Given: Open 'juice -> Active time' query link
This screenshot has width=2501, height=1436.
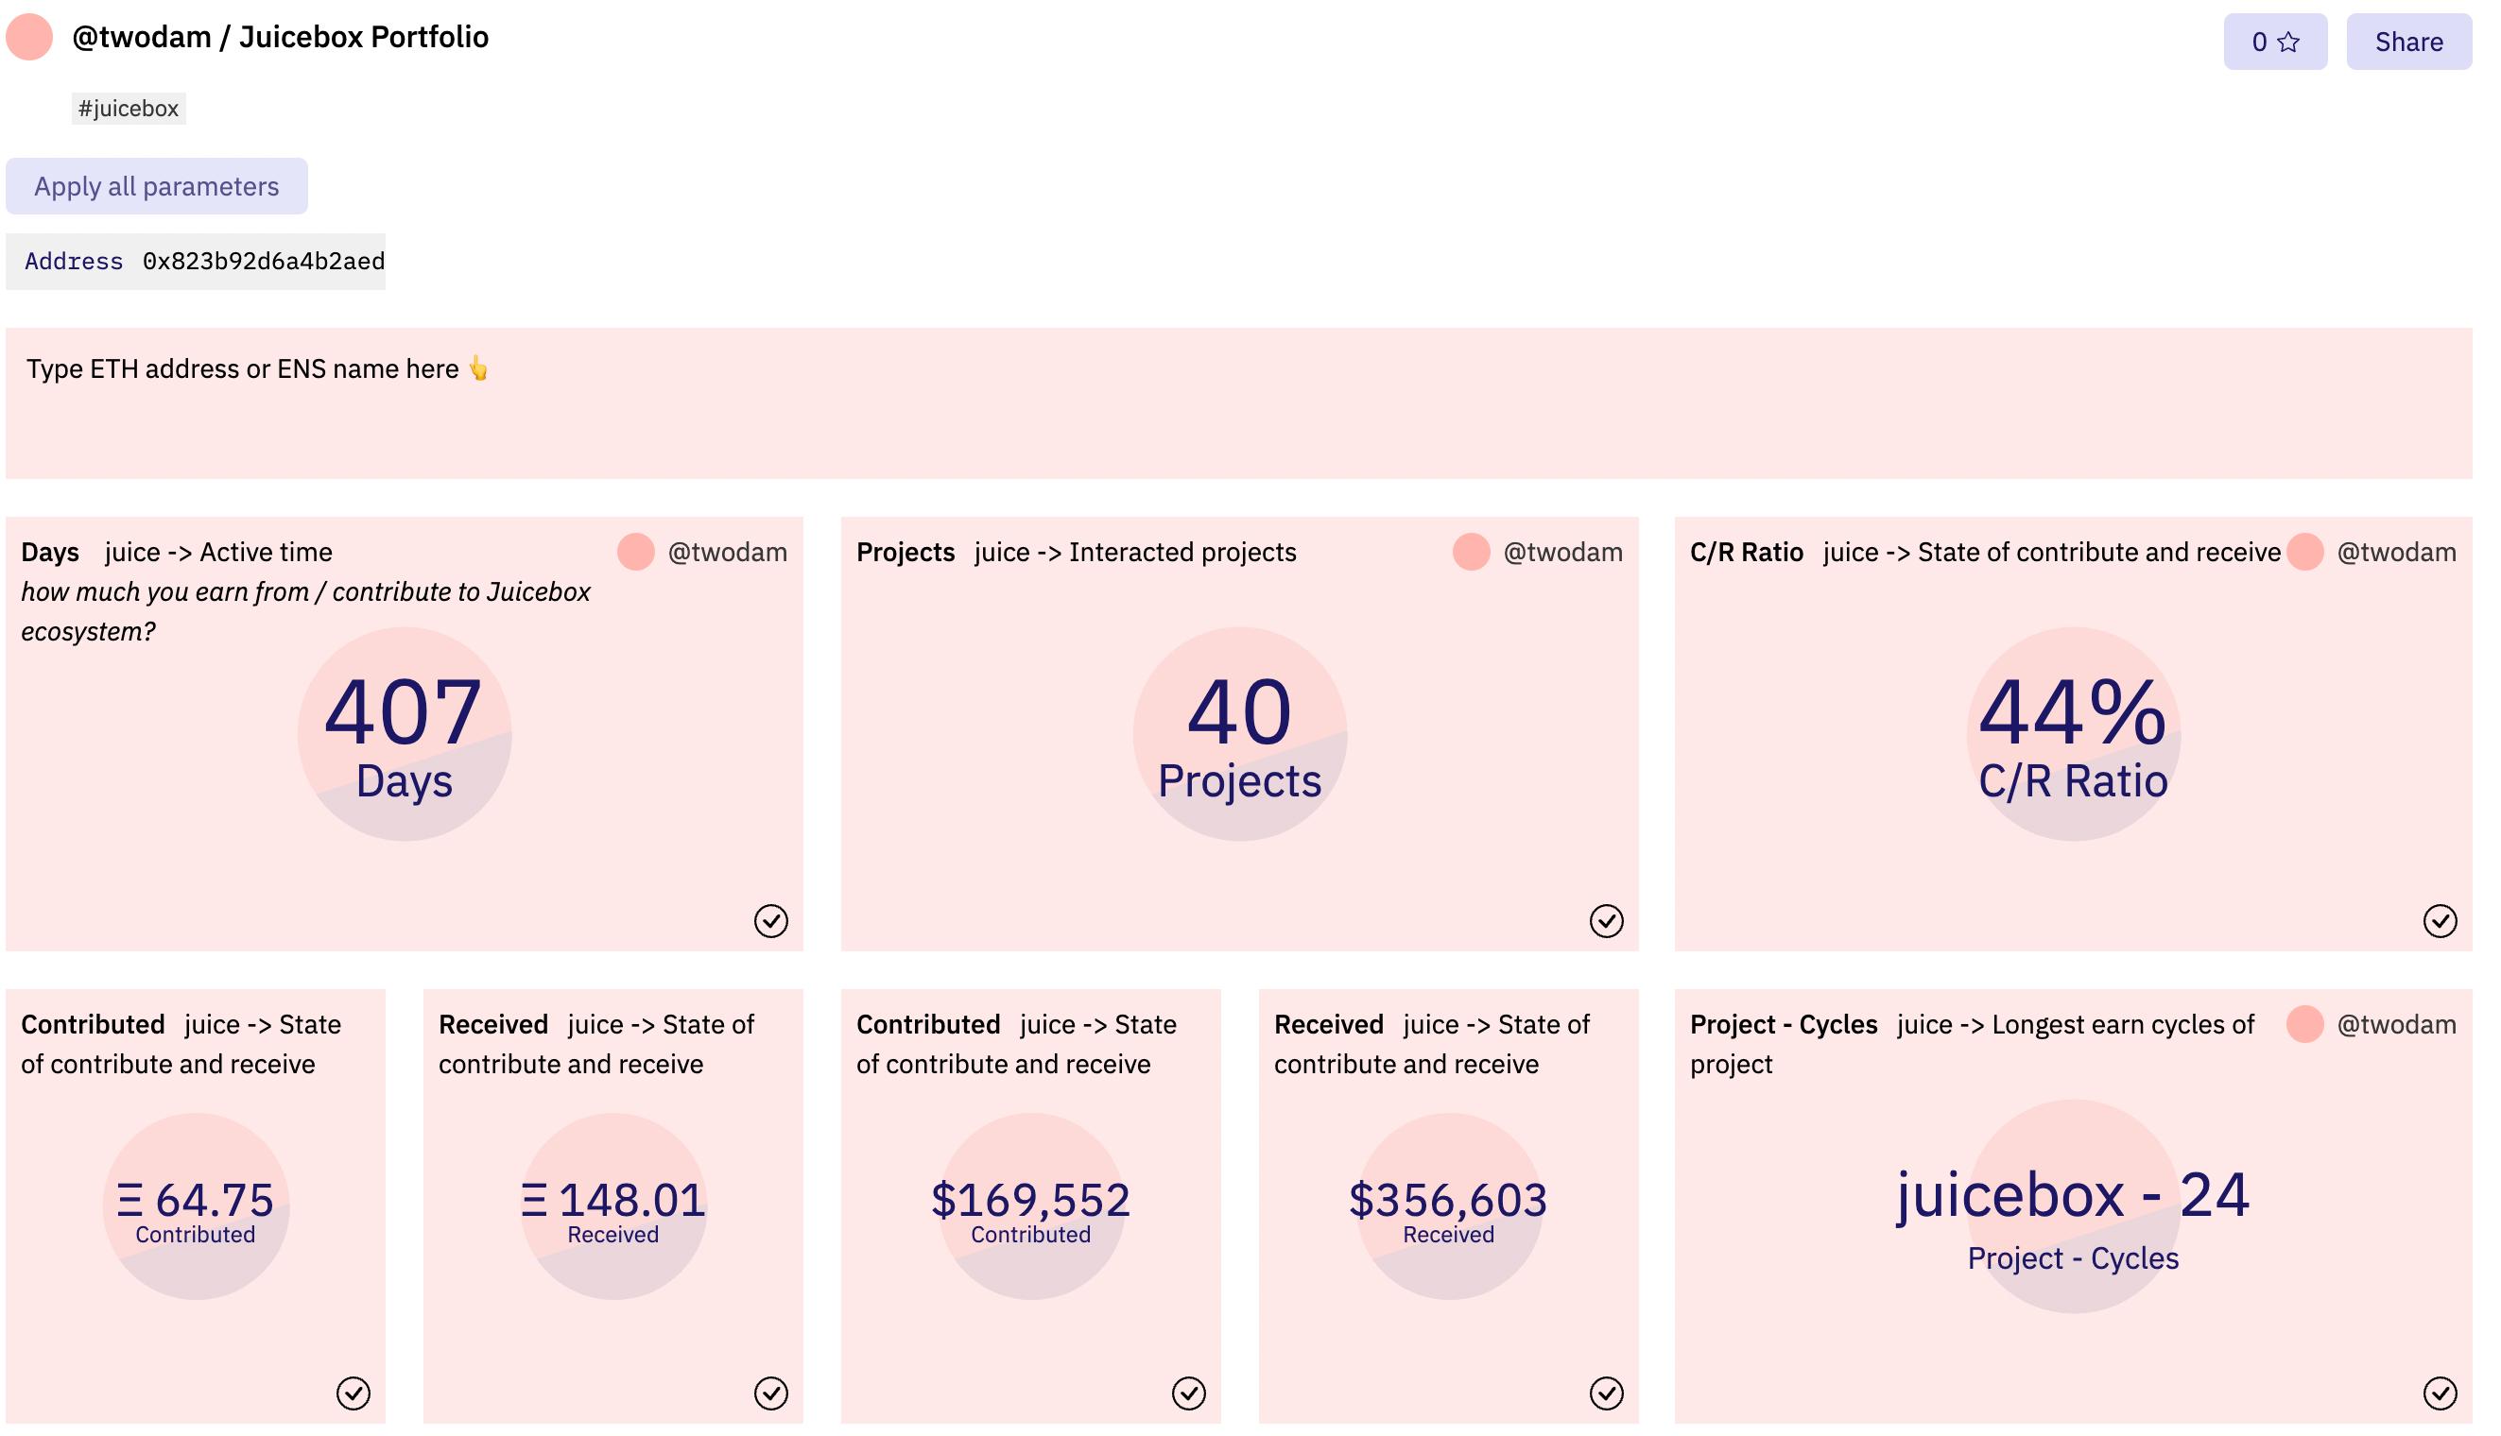Looking at the screenshot, I should click(x=218, y=553).
